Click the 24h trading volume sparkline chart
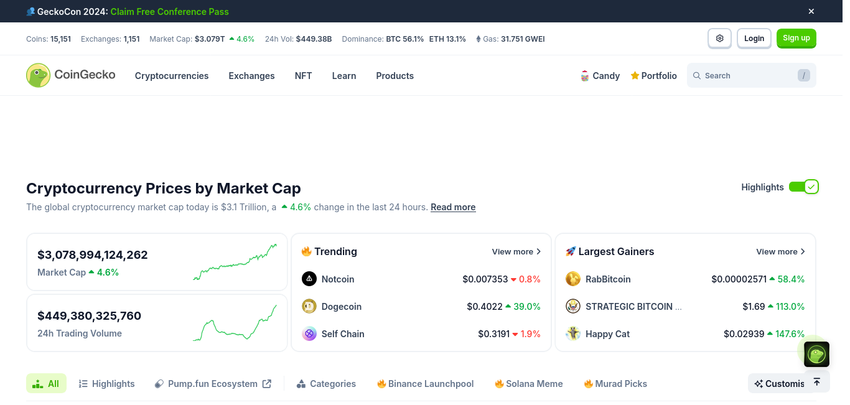The width and height of the screenshot is (850, 405). click(235, 323)
